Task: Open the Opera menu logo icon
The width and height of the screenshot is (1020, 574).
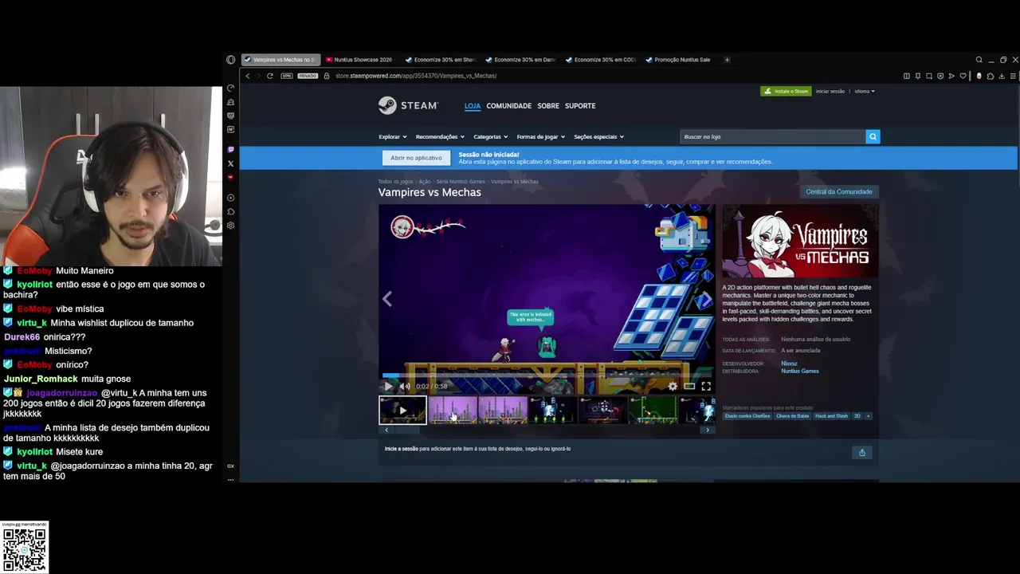Action: click(x=230, y=60)
